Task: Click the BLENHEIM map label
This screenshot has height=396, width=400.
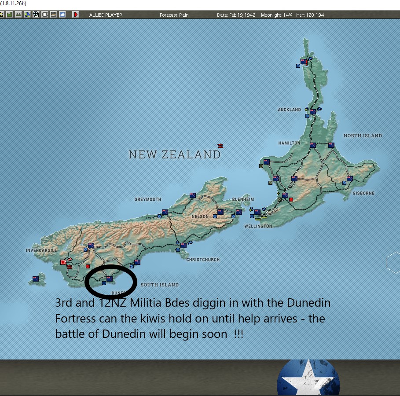Action: coord(243,199)
